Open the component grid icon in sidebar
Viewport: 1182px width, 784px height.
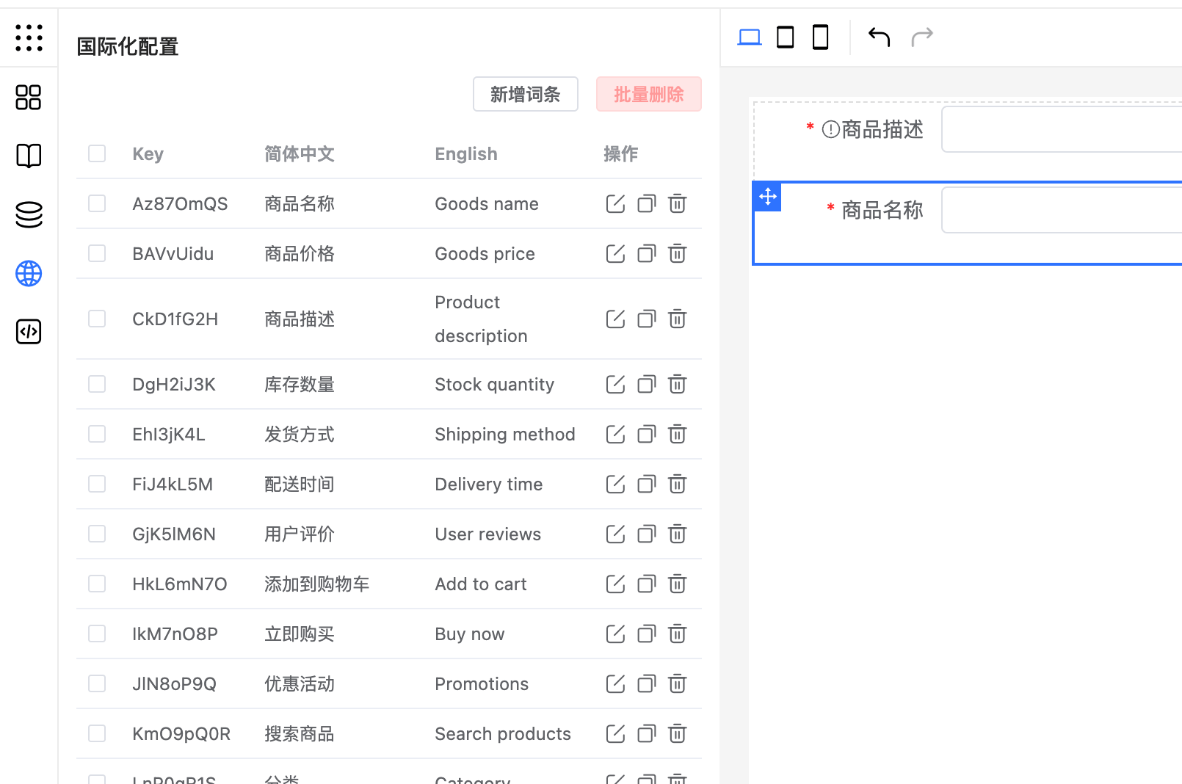(29, 97)
